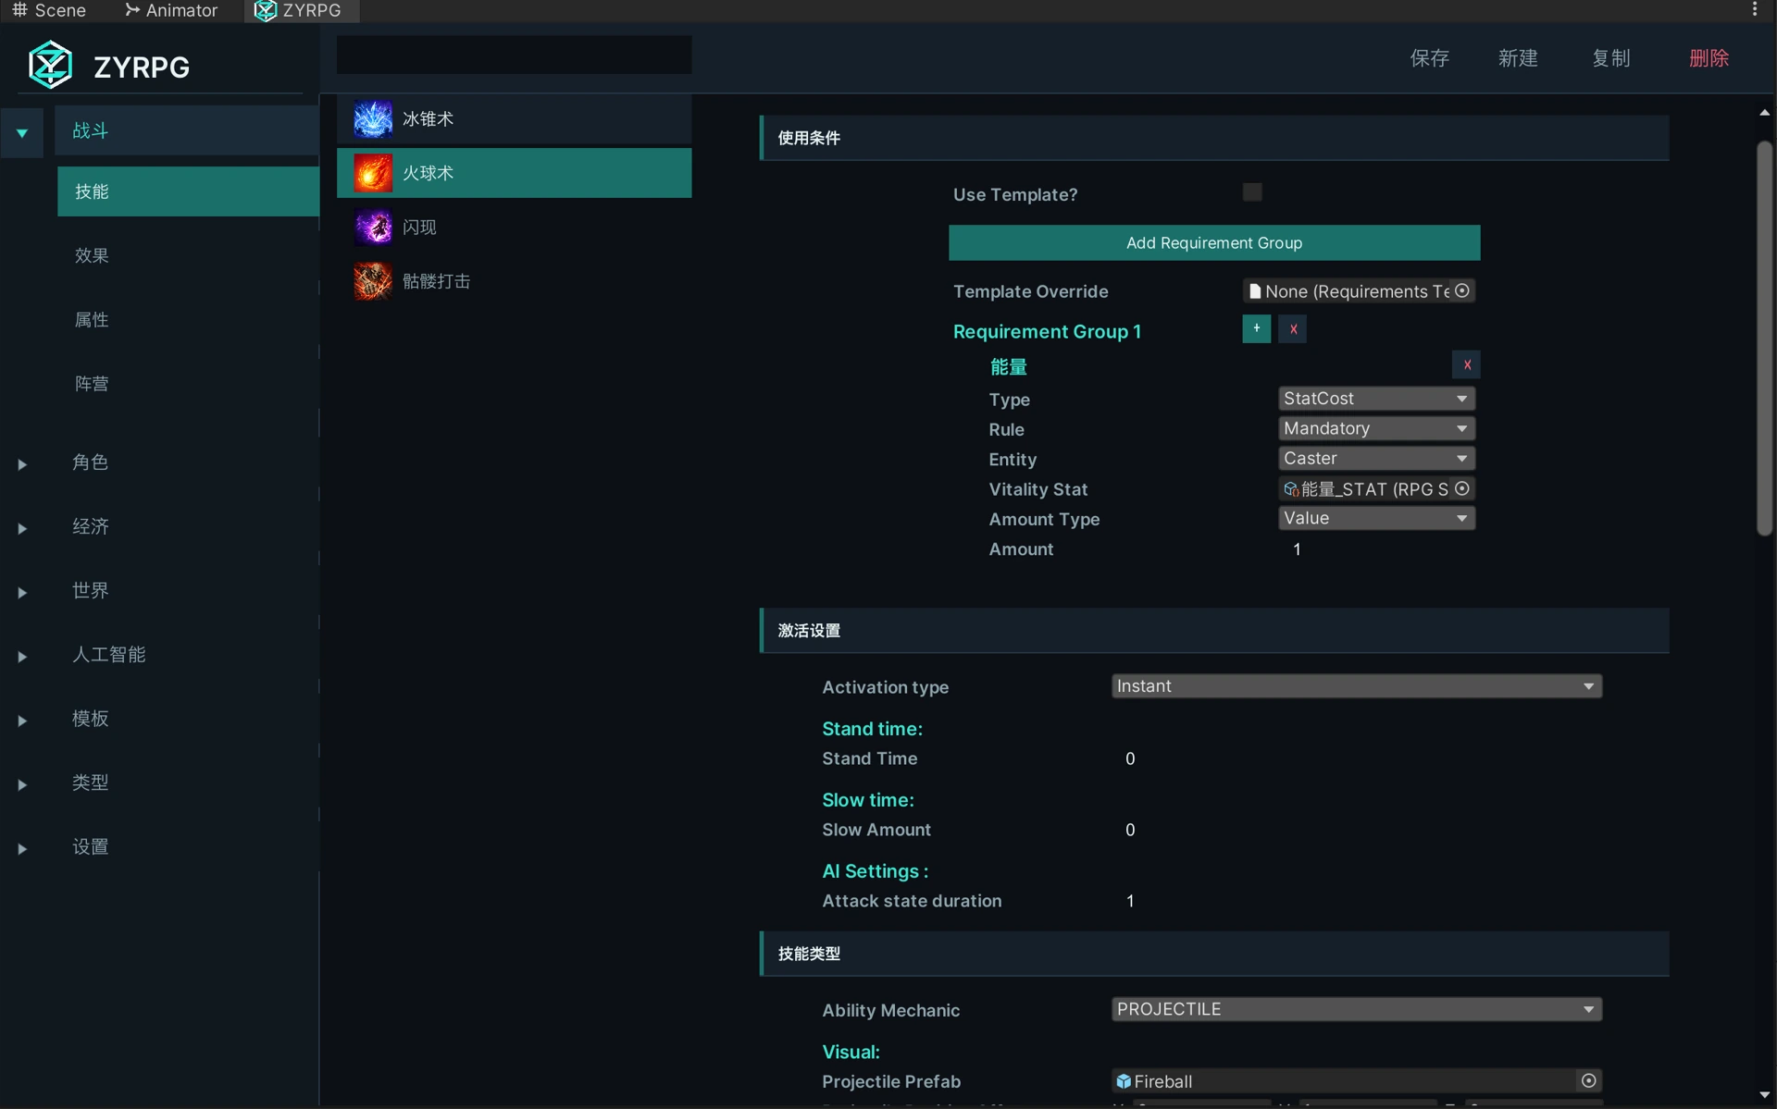
Task: Toggle the Use Template? checkbox
Action: coord(1252,192)
